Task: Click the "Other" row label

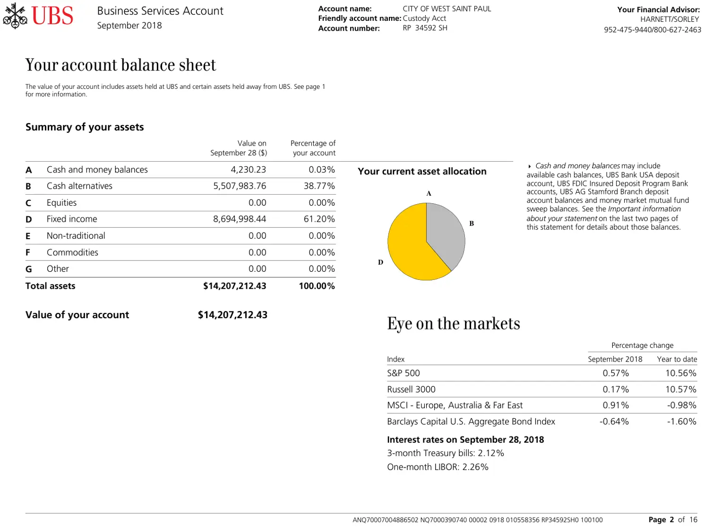Action: point(58,269)
